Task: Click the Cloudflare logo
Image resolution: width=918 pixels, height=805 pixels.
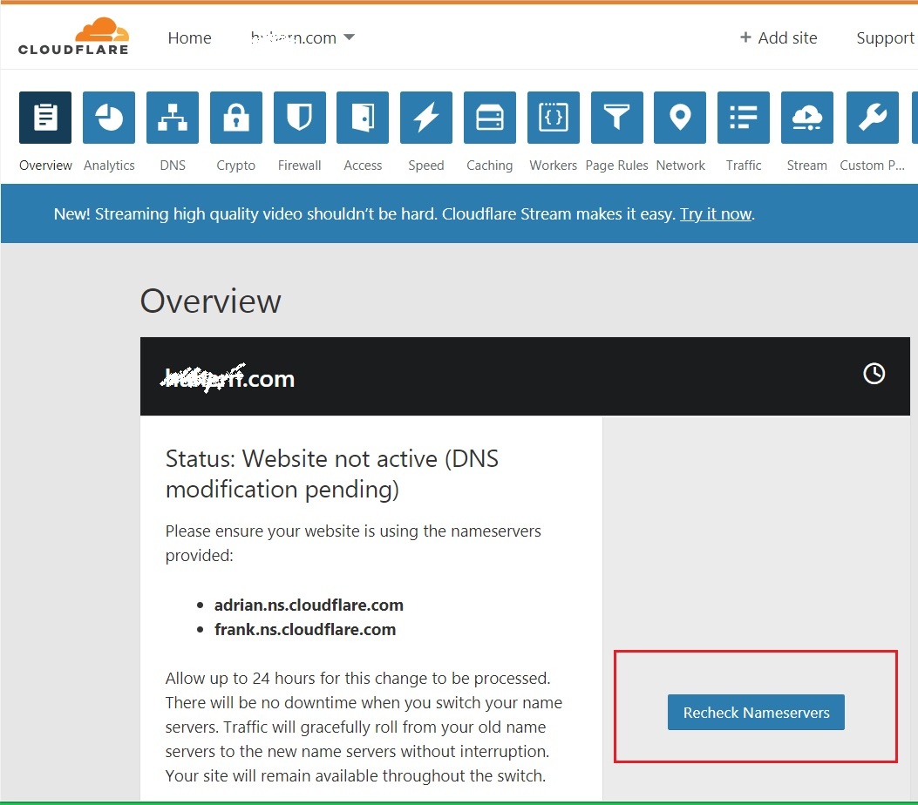Action: 73,37
